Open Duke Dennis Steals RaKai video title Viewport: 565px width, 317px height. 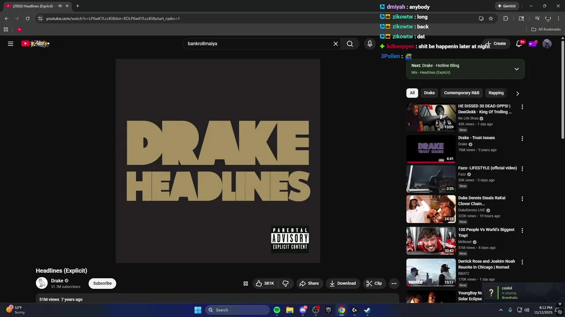click(482, 201)
